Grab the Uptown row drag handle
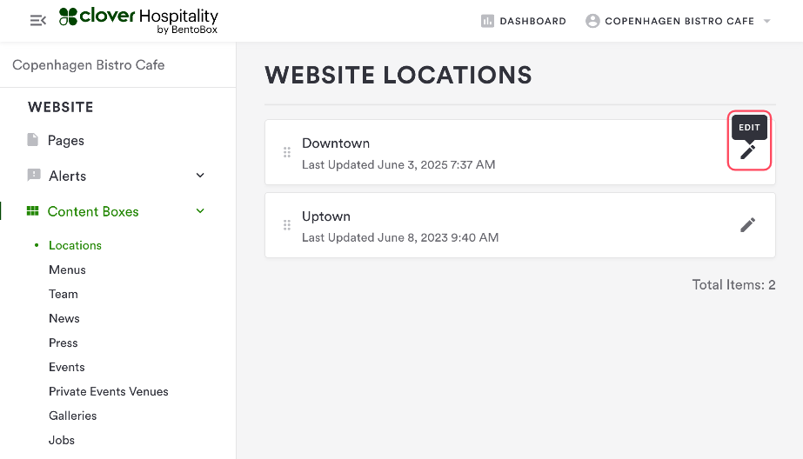This screenshot has height=459, width=803. [x=287, y=225]
